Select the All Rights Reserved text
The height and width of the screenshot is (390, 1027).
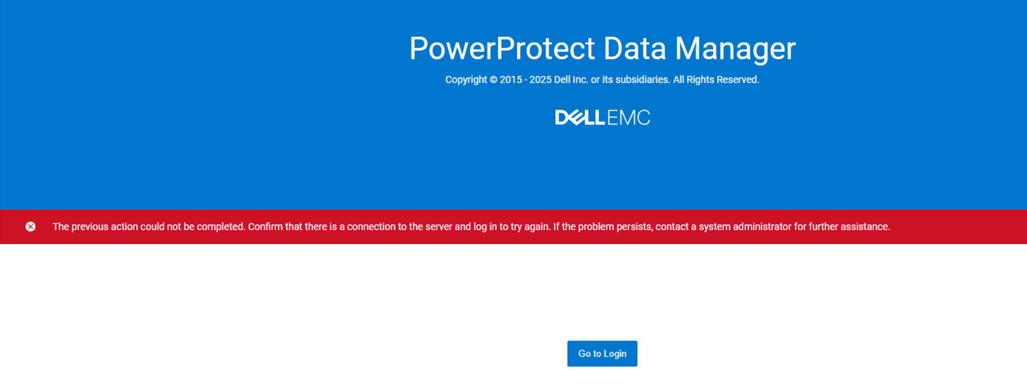tap(718, 79)
